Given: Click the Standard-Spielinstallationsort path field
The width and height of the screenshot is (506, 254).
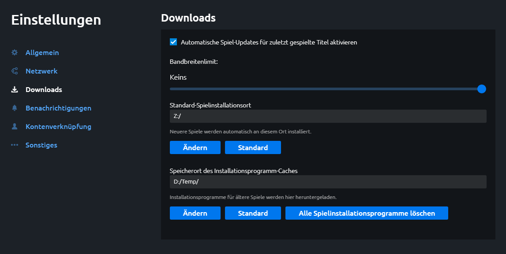Looking at the screenshot, I should tap(328, 116).
